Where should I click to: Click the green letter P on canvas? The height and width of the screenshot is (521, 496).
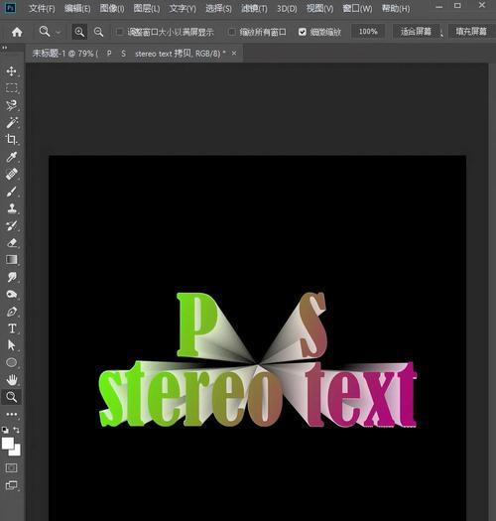pos(196,325)
